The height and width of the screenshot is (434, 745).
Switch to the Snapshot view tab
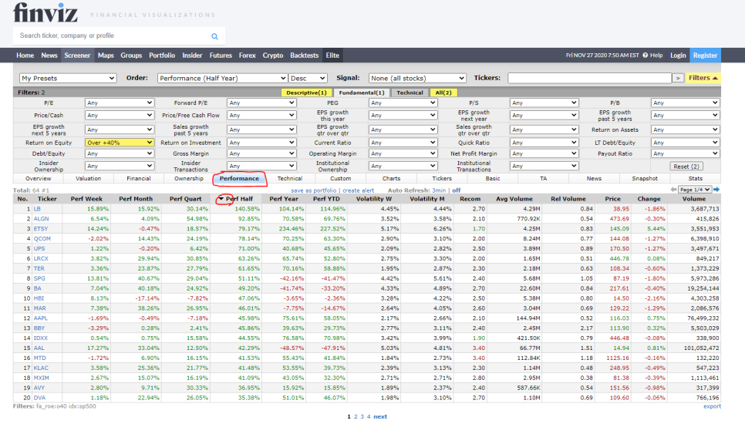tap(645, 179)
